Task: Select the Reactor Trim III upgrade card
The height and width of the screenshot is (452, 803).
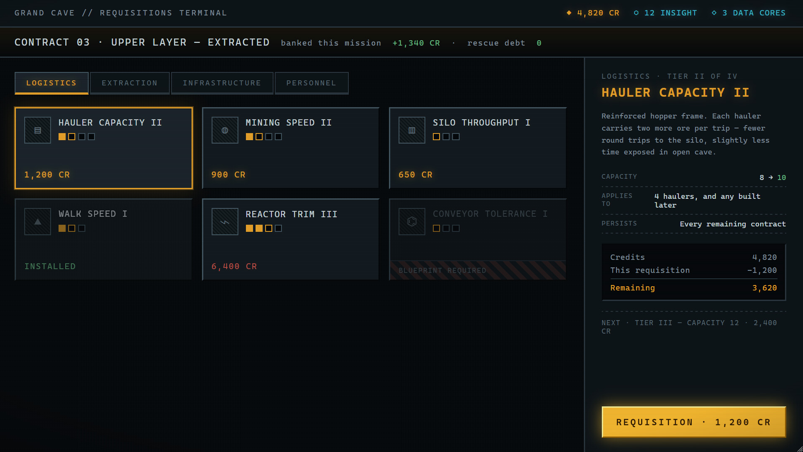Action: pos(291,239)
